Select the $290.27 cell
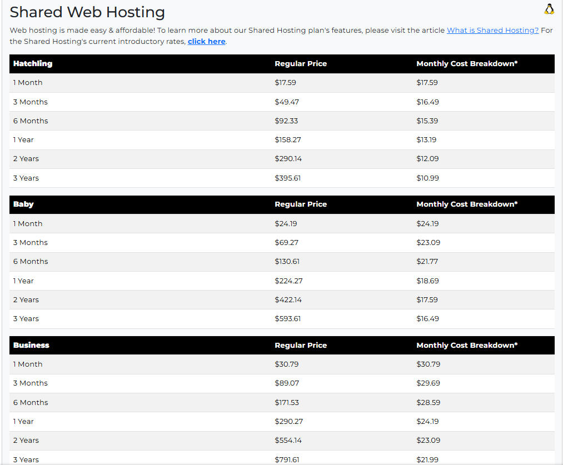This screenshot has width=563, height=465. click(x=289, y=422)
